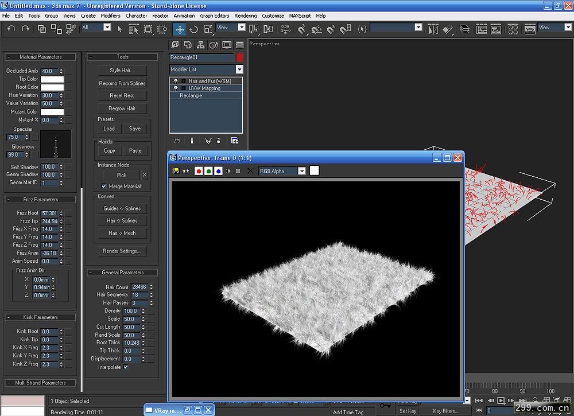This screenshot has height=416, width=574.
Task: Open the File menu
Action: point(6,15)
